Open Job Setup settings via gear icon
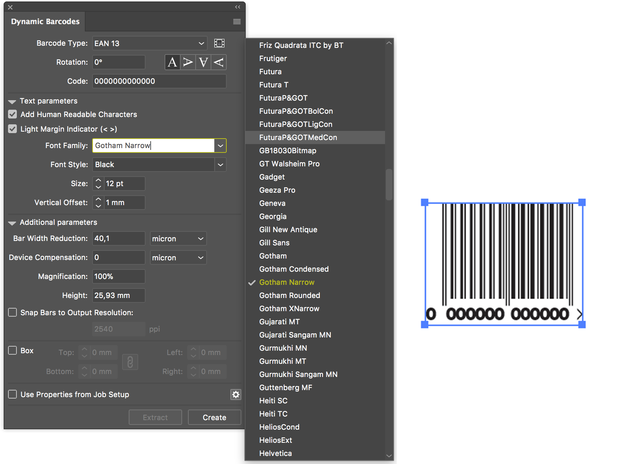Image resolution: width=622 pixels, height=464 pixels. pyautogui.click(x=235, y=394)
